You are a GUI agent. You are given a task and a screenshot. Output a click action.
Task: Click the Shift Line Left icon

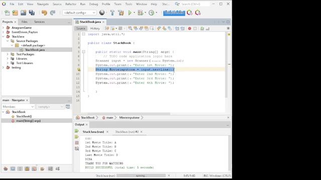click(177, 28)
